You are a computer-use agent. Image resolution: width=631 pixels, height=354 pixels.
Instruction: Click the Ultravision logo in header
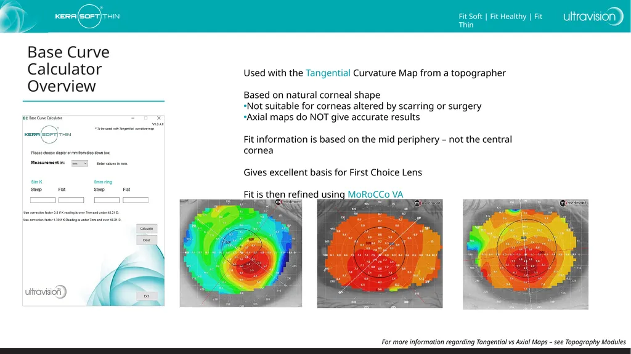coord(593,17)
